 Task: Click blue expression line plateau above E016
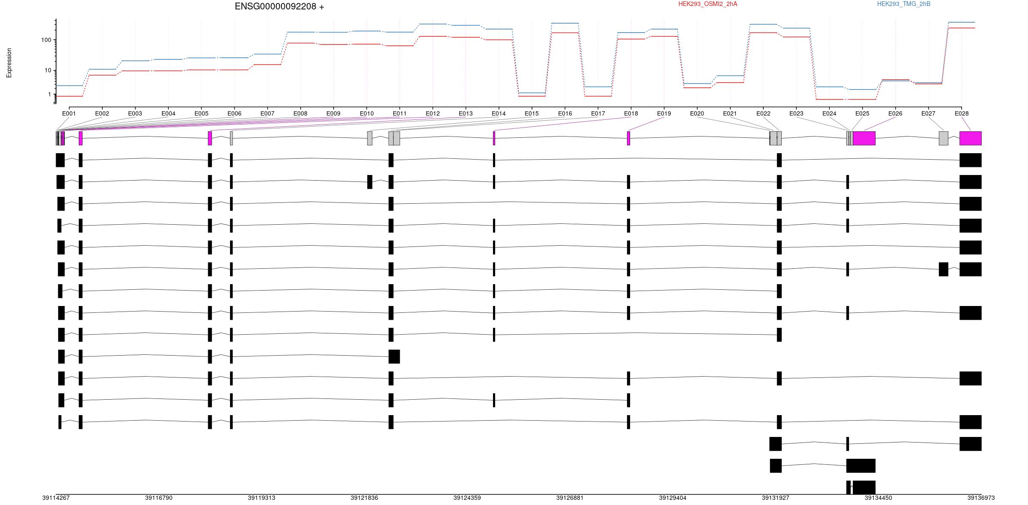point(565,23)
